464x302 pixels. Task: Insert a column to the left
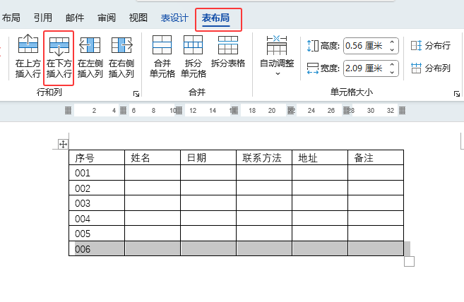tap(90, 56)
